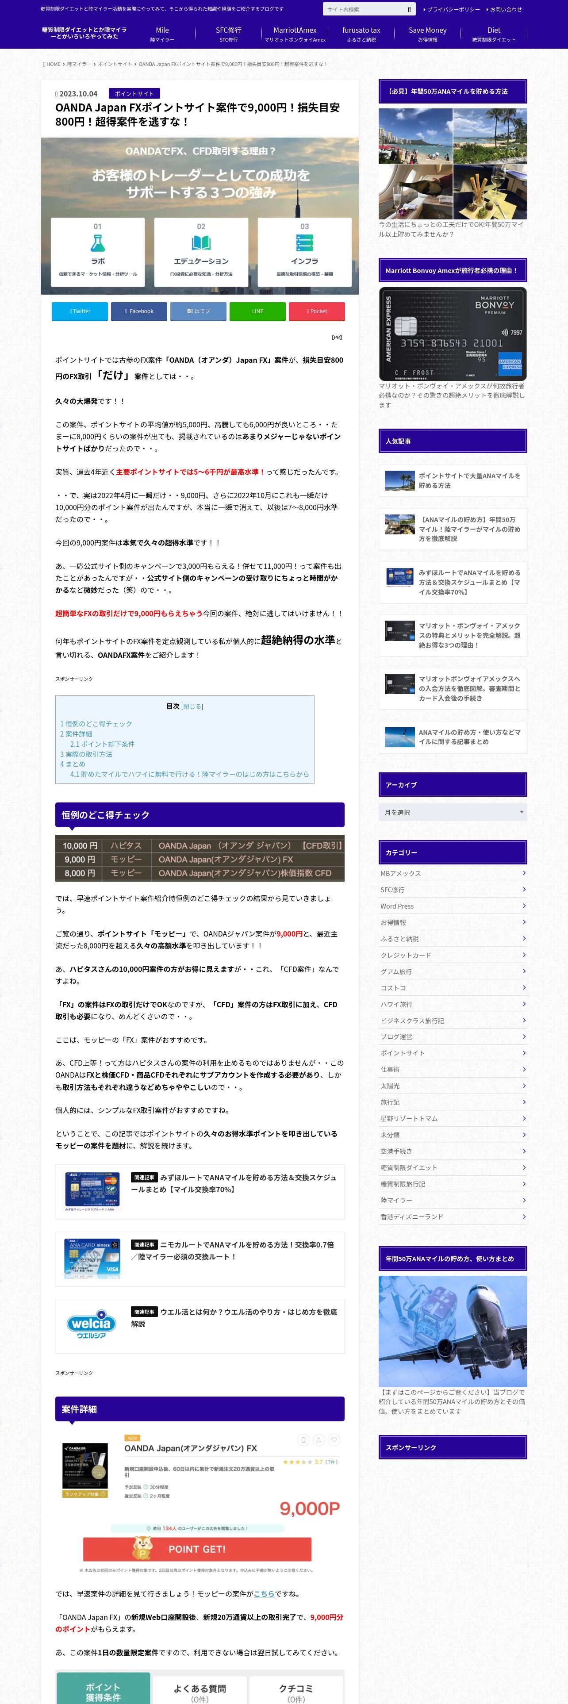Click the search magnifier icon in the header

pyautogui.click(x=409, y=9)
